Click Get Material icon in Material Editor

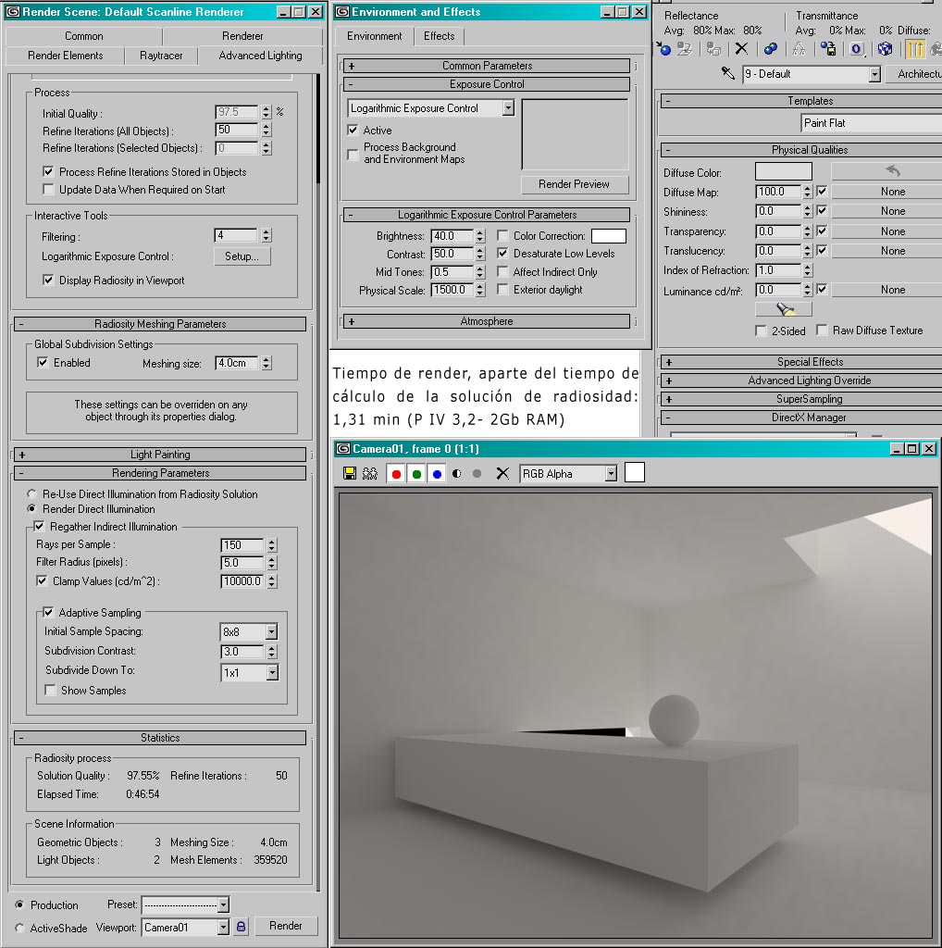(664, 49)
